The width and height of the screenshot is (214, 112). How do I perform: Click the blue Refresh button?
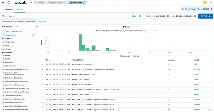pyautogui.click(x=205, y=16)
